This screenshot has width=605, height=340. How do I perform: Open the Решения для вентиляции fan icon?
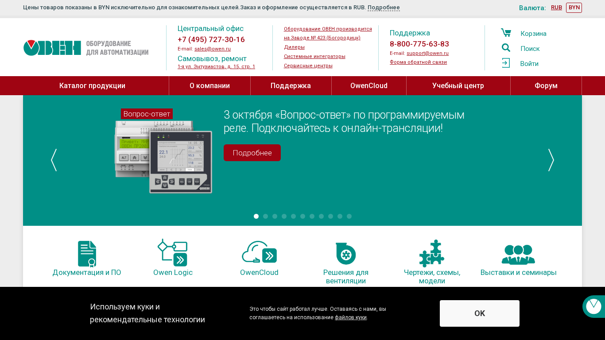(346, 253)
